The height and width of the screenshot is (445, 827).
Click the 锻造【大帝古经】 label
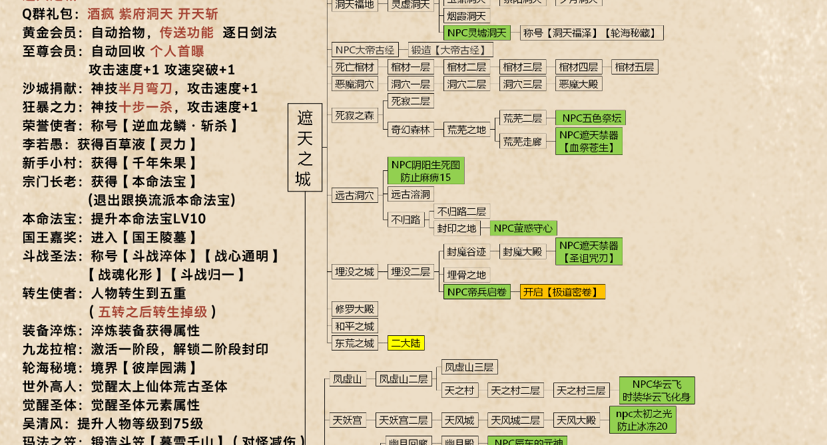click(450, 49)
